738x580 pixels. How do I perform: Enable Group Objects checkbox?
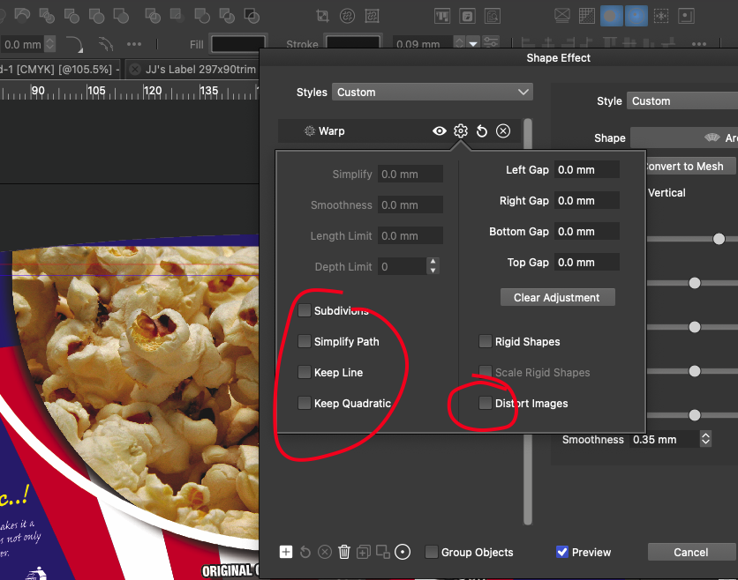pyautogui.click(x=432, y=553)
